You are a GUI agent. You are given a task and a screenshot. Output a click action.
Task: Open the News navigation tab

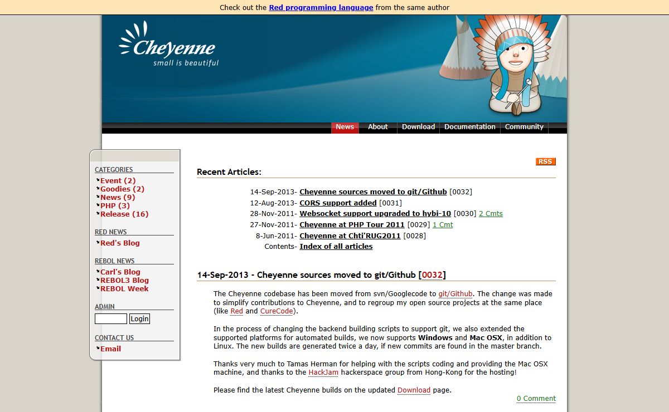point(345,127)
